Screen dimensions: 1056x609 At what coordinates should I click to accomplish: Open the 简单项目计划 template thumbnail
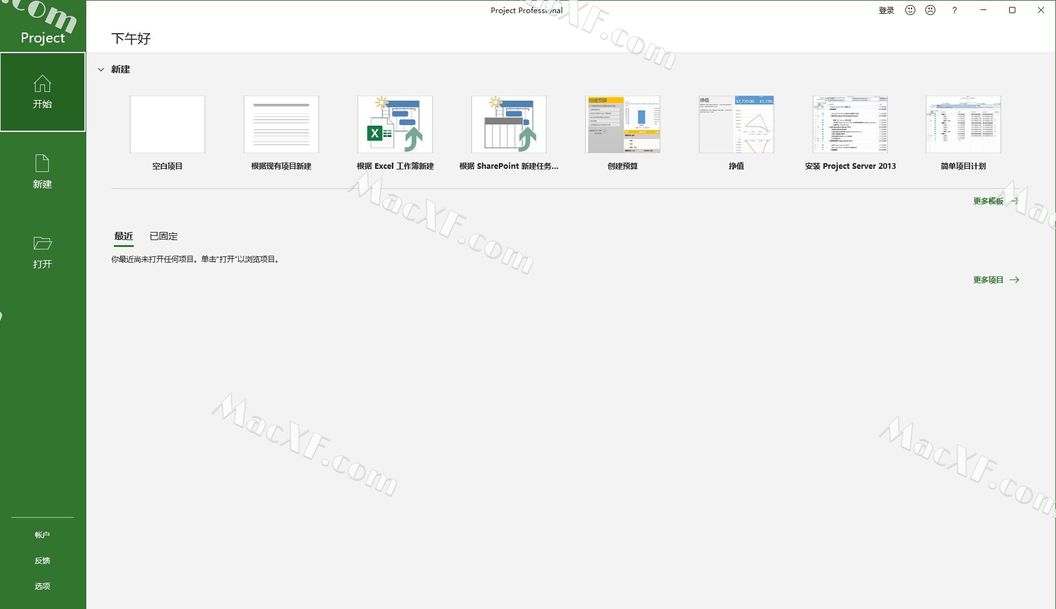[963, 124]
